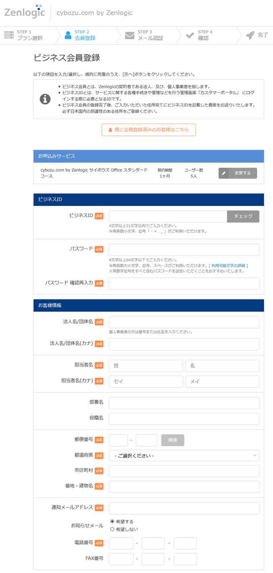Open 利用可能文字の詳細 link
The image size is (273, 573).
click(228, 266)
